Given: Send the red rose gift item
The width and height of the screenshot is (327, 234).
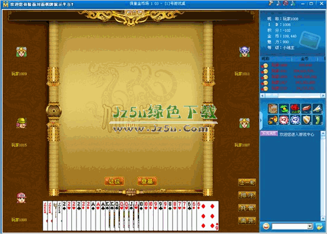Looking at the screenshot, I should [295, 108].
